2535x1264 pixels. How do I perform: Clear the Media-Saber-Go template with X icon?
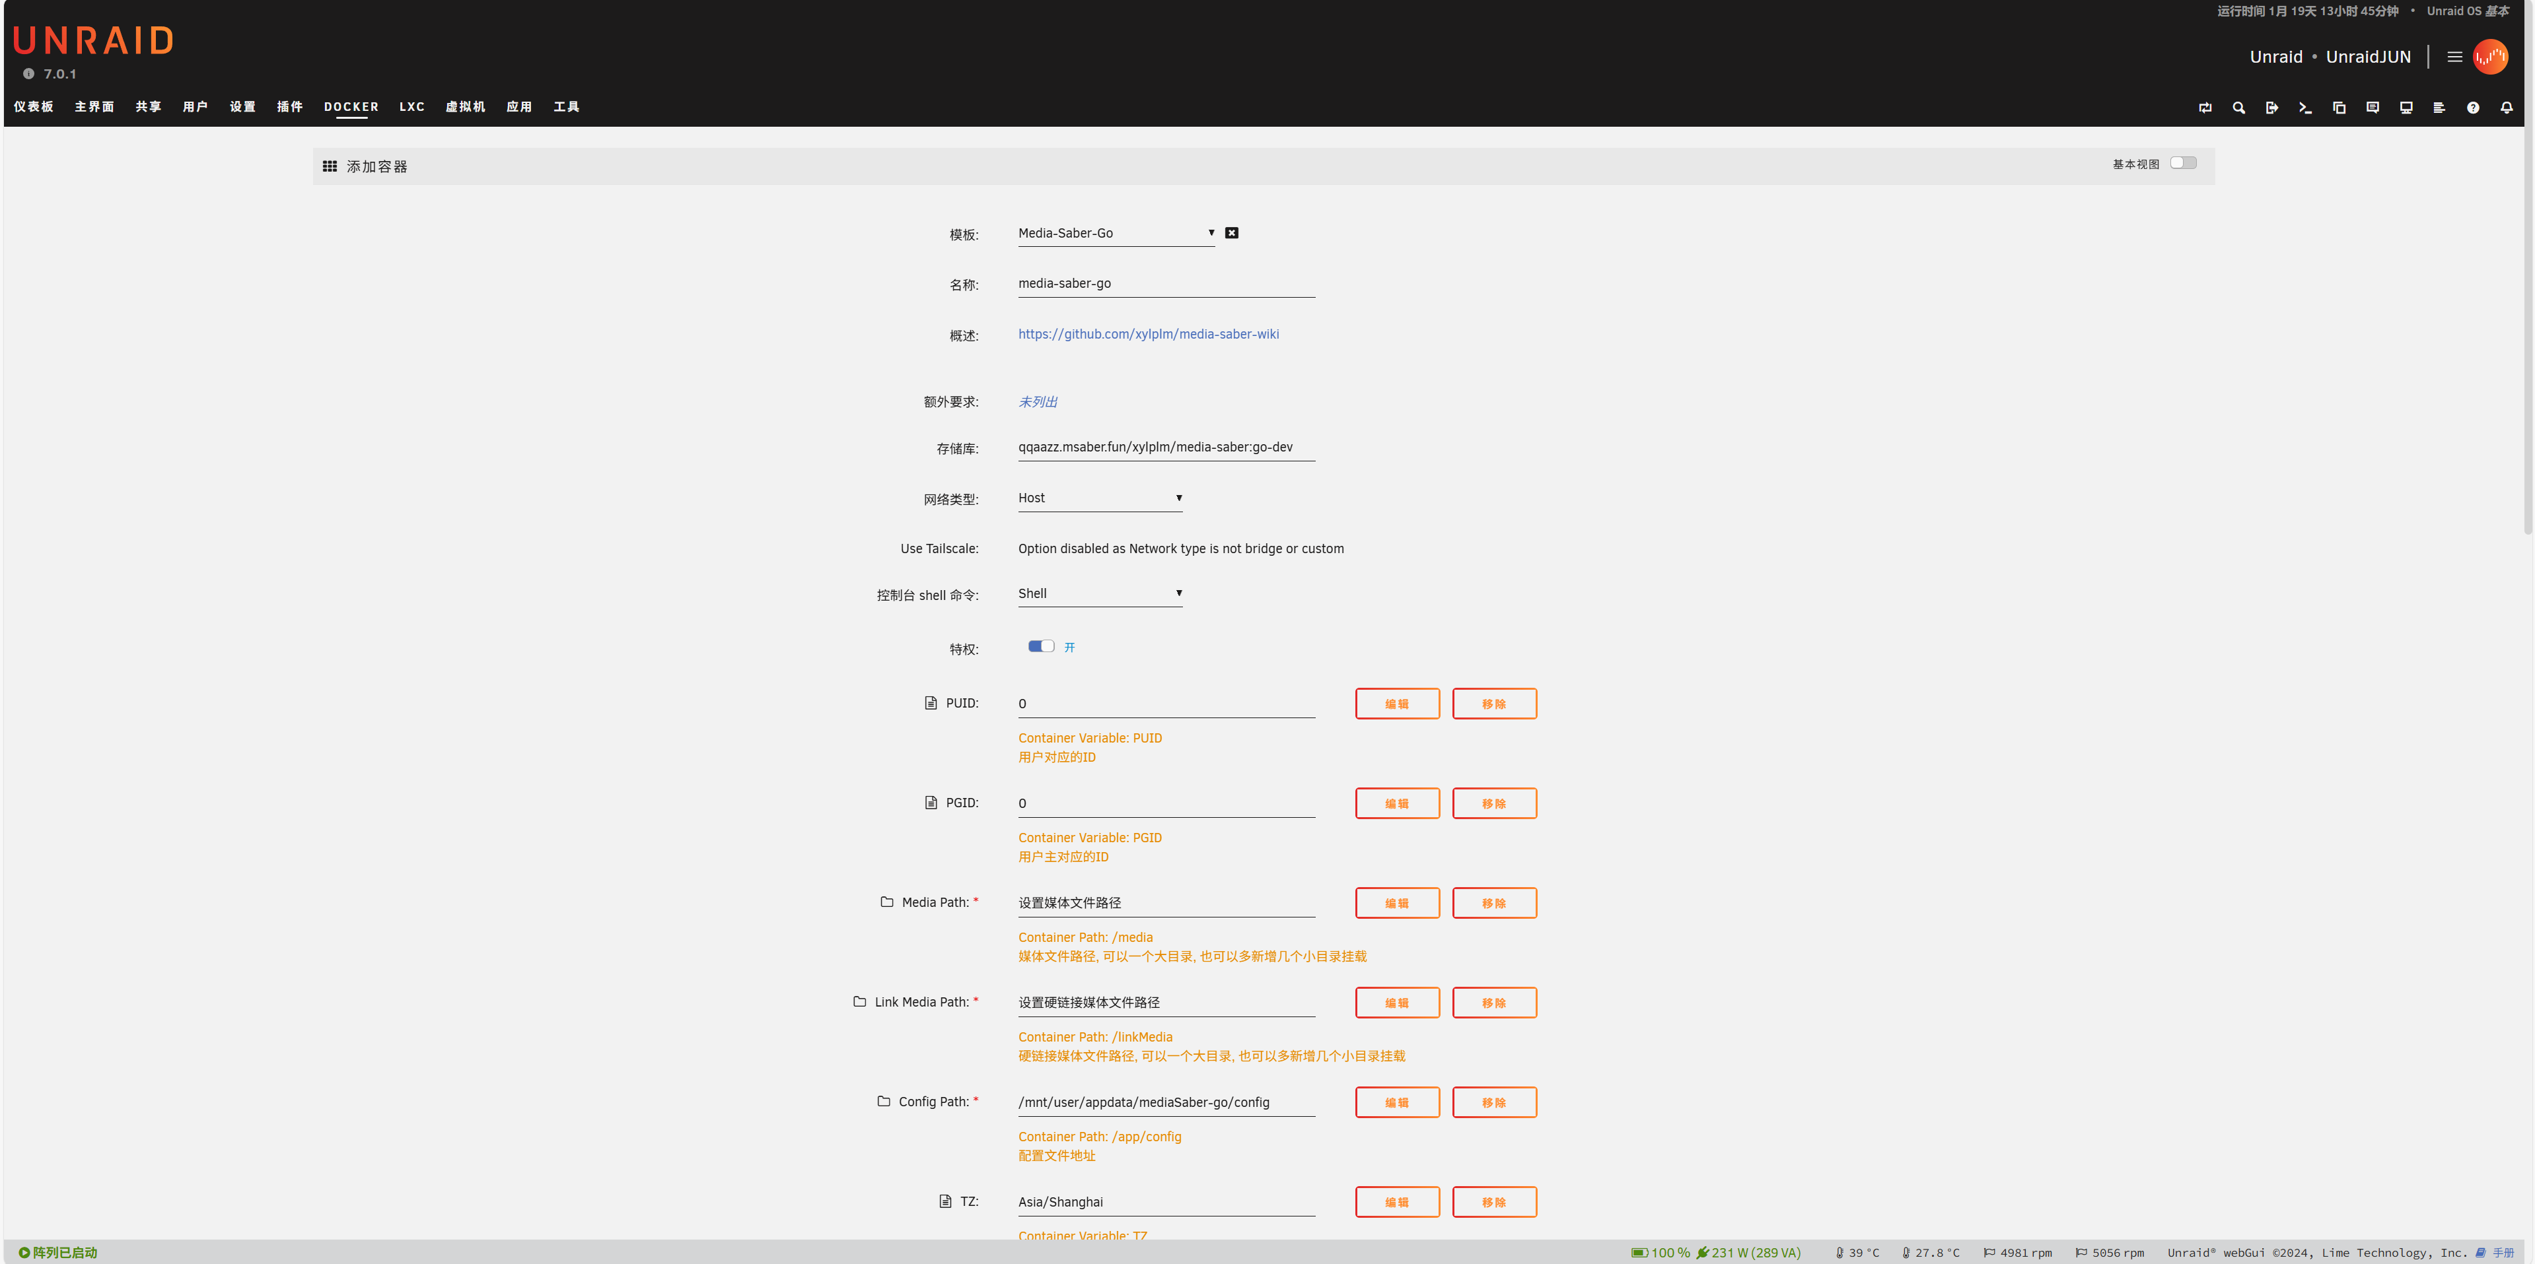1231,233
